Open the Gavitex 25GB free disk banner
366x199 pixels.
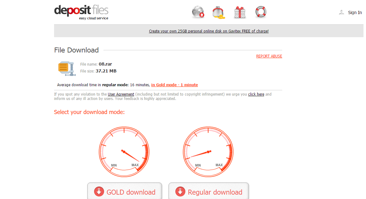click(209, 31)
